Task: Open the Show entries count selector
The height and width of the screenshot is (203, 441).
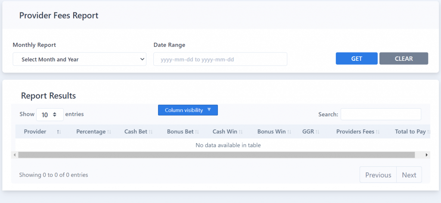Action: [x=50, y=115]
